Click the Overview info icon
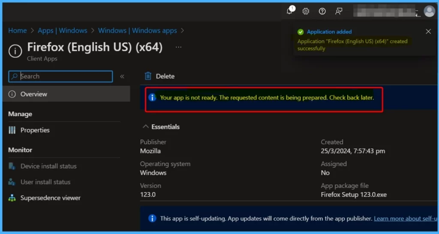439x234 pixels. pos(12,94)
